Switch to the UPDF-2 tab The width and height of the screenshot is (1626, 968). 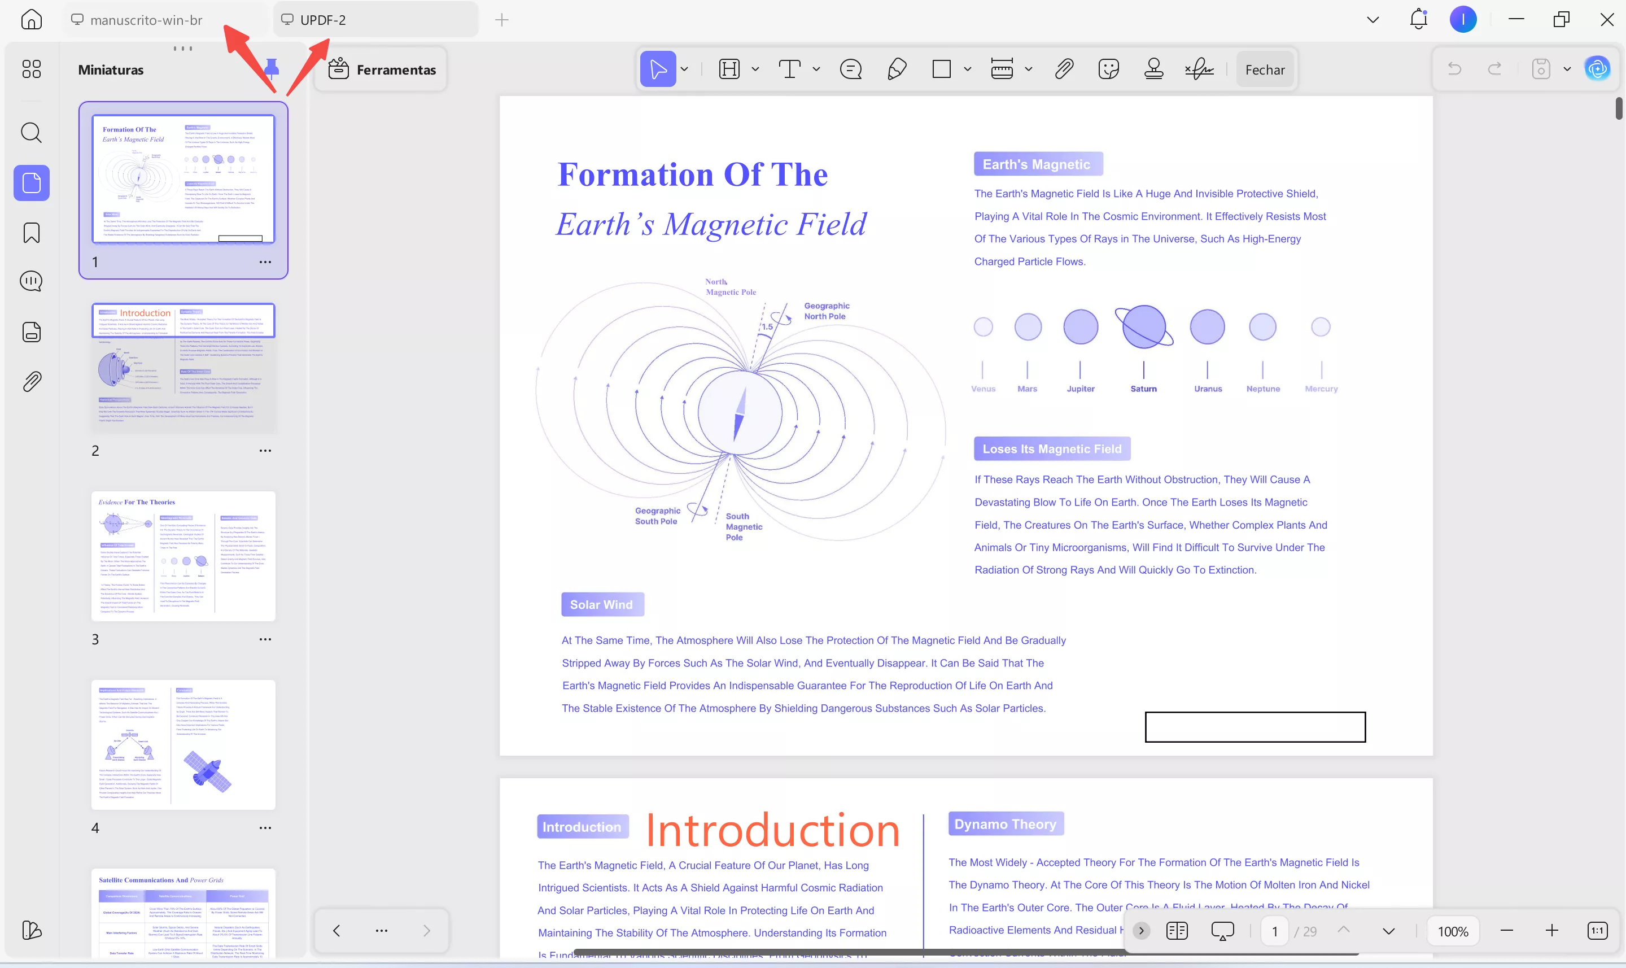point(324,20)
